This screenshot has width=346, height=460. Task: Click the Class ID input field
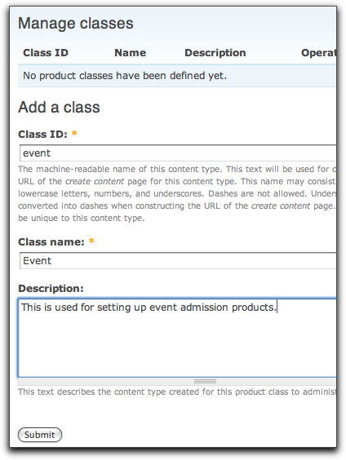(178, 153)
